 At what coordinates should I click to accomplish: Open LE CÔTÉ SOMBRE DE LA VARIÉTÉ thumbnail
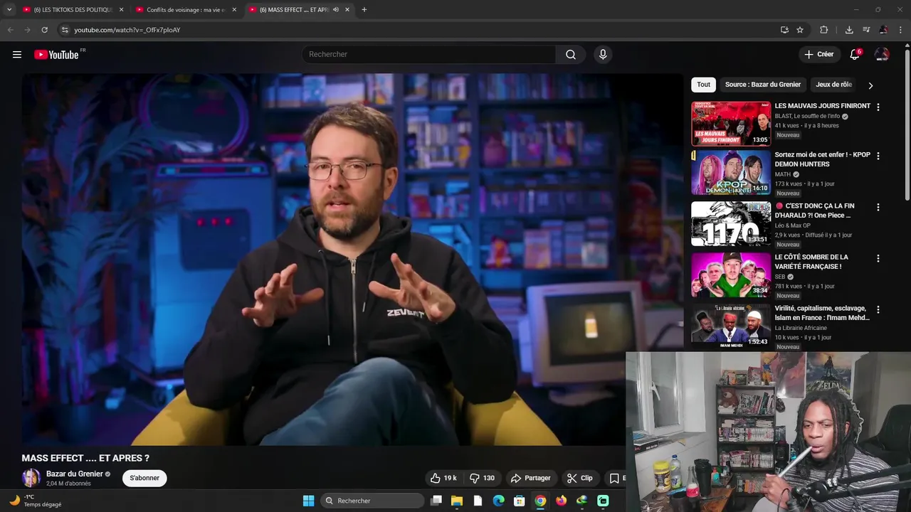coord(731,274)
